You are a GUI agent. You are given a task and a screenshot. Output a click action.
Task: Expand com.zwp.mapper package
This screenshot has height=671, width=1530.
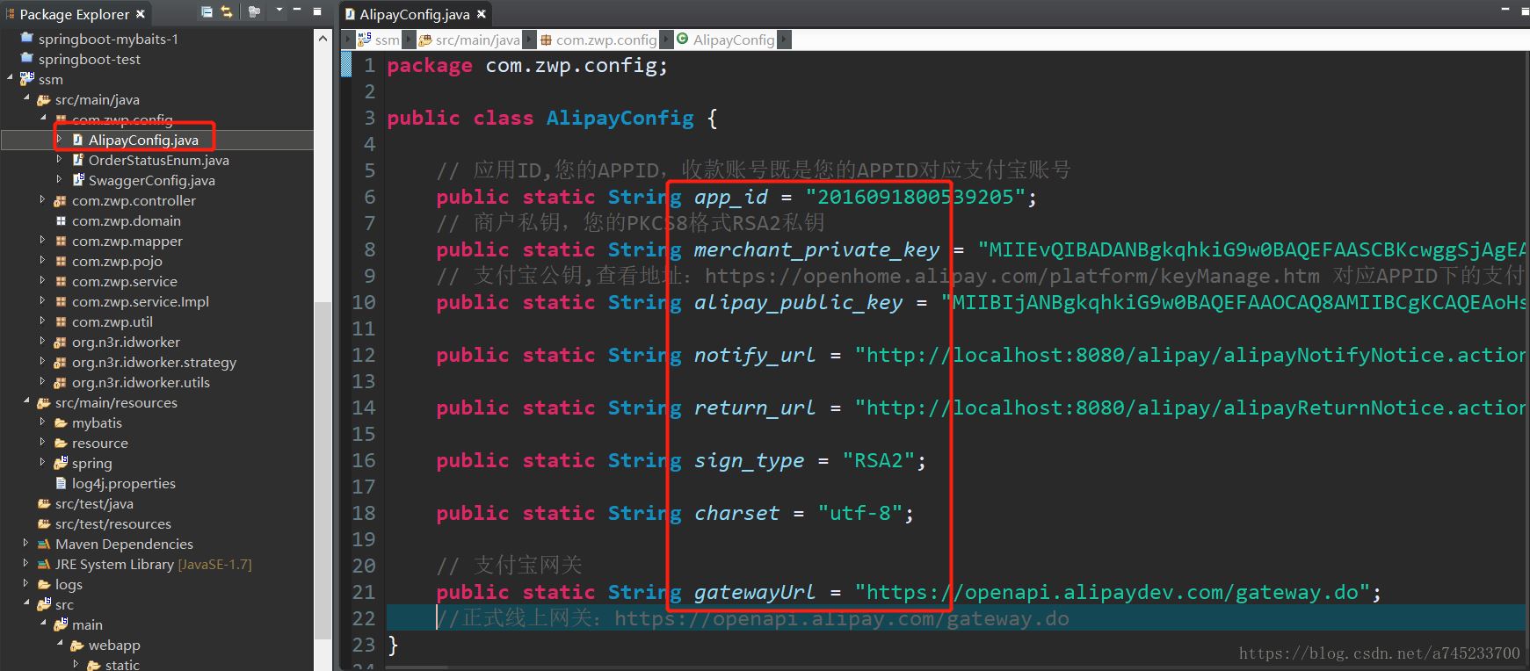tap(43, 241)
